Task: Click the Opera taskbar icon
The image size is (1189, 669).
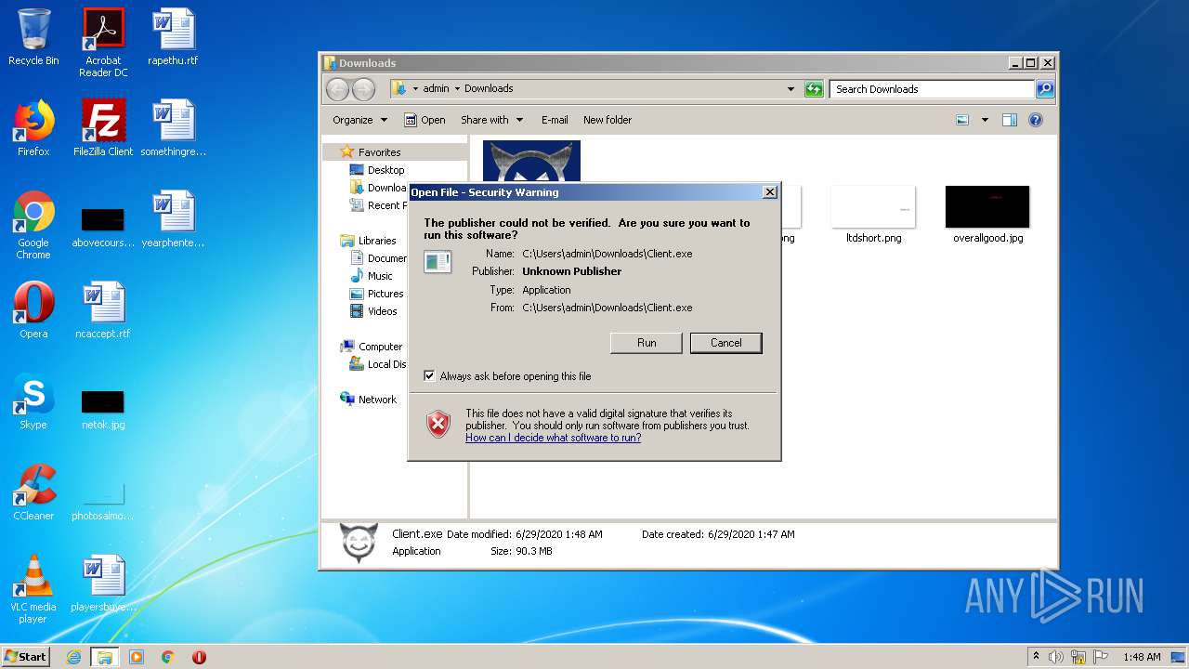Action: click(199, 657)
